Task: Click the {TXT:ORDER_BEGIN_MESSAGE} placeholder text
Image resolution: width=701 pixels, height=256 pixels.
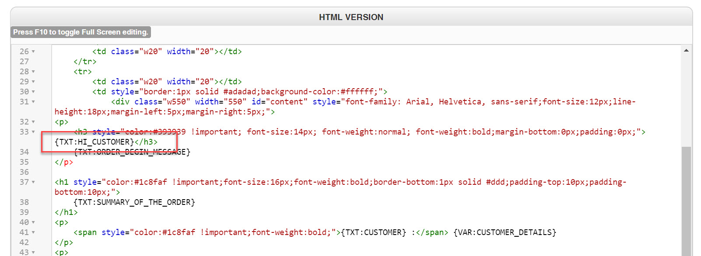Action: tap(132, 152)
